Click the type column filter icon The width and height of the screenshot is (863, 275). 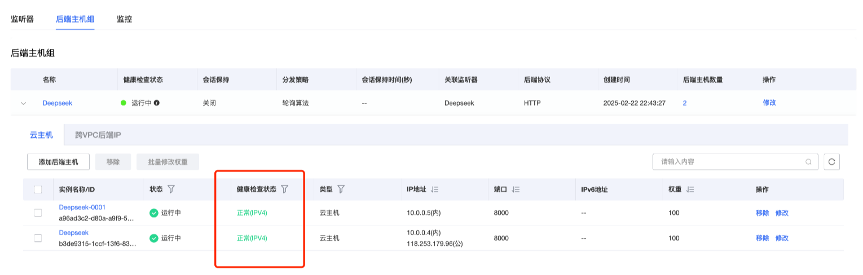(x=341, y=190)
